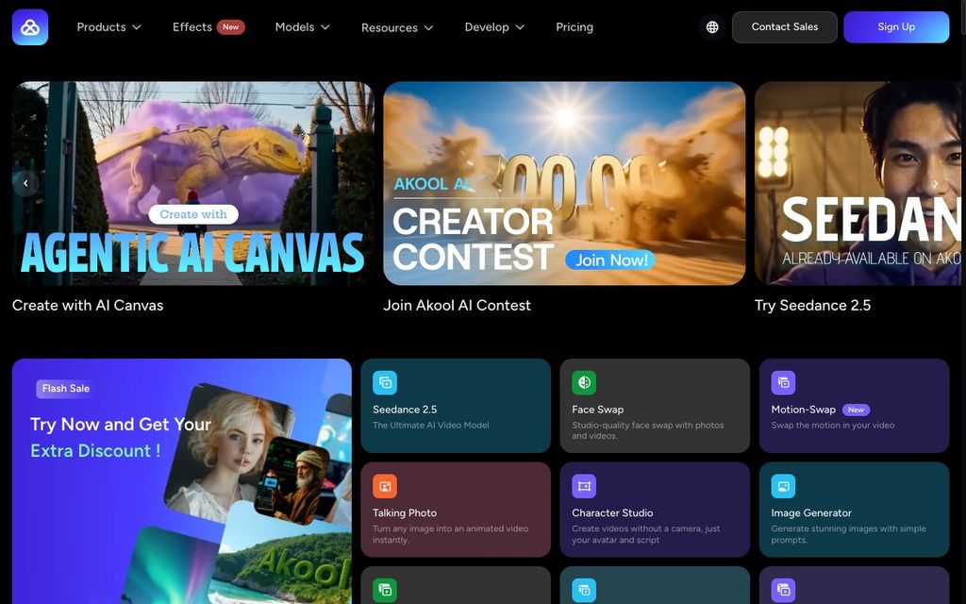The image size is (966, 604).
Task: Click the next carousel arrow
Action: pos(936,183)
